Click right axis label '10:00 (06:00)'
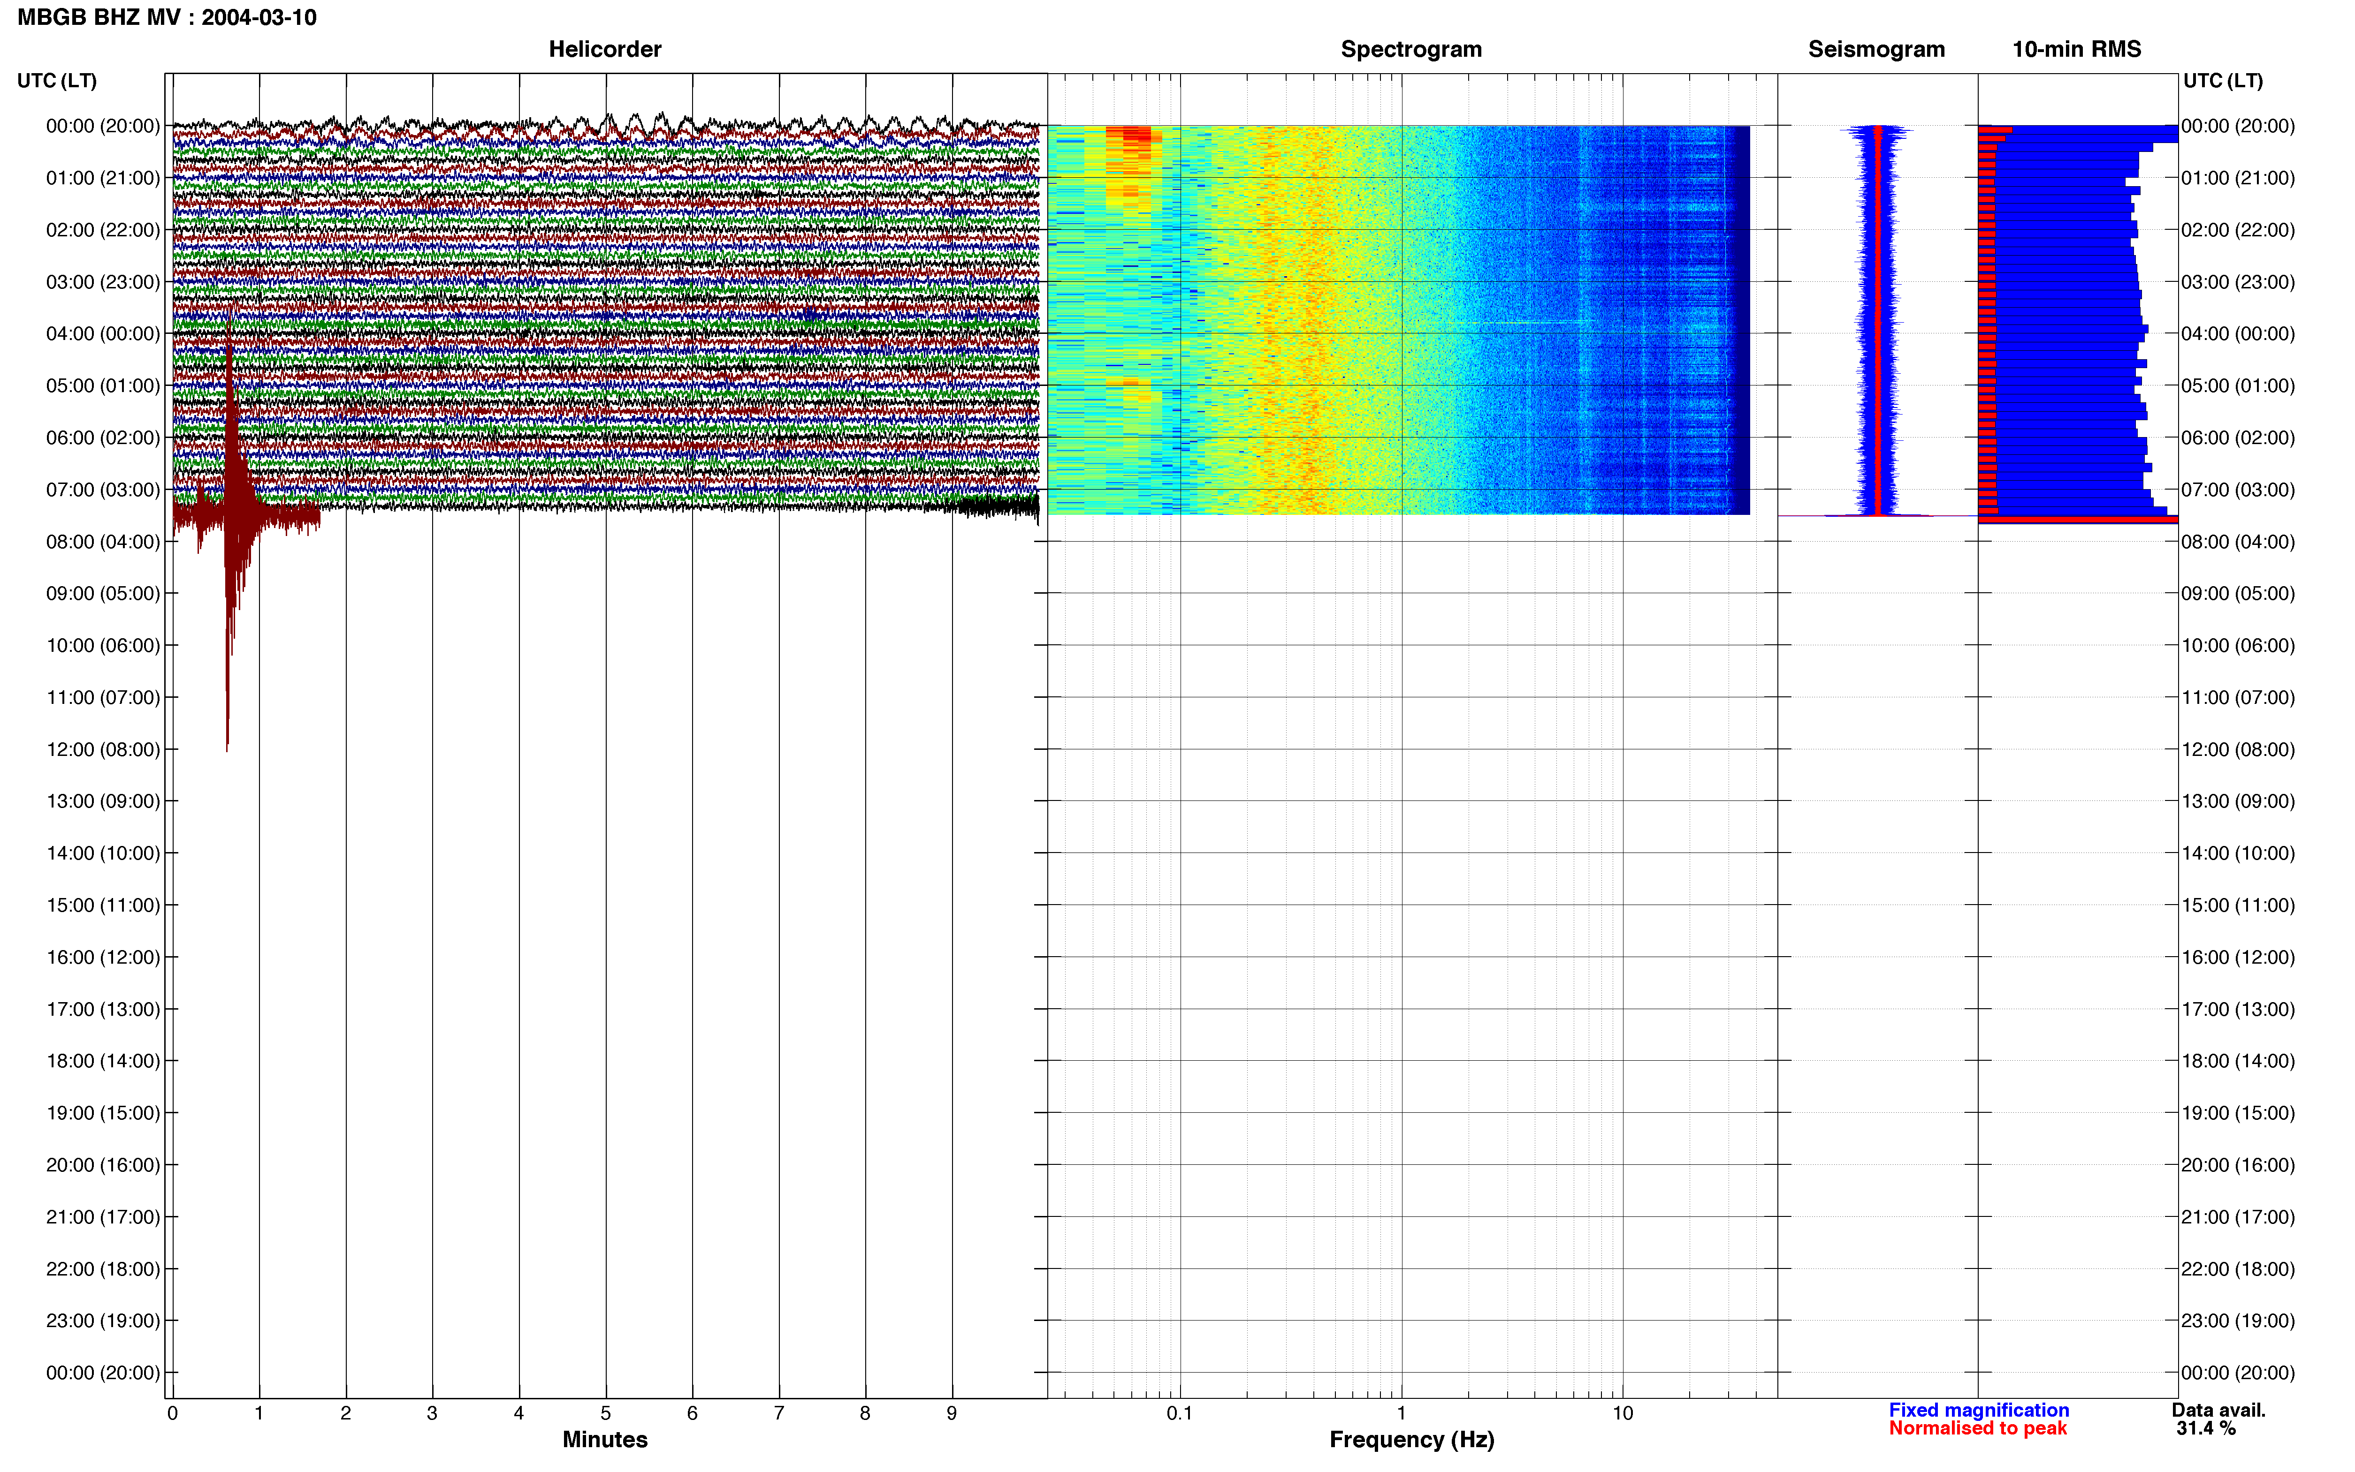The image size is (2355, 1472). [2238, 645]
